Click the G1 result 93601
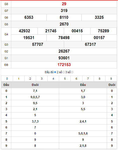The width and height of the screenshot is (118, 150). [x=64, y=58]
